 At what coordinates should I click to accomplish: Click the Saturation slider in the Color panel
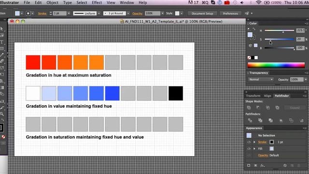tap(279, 39)
